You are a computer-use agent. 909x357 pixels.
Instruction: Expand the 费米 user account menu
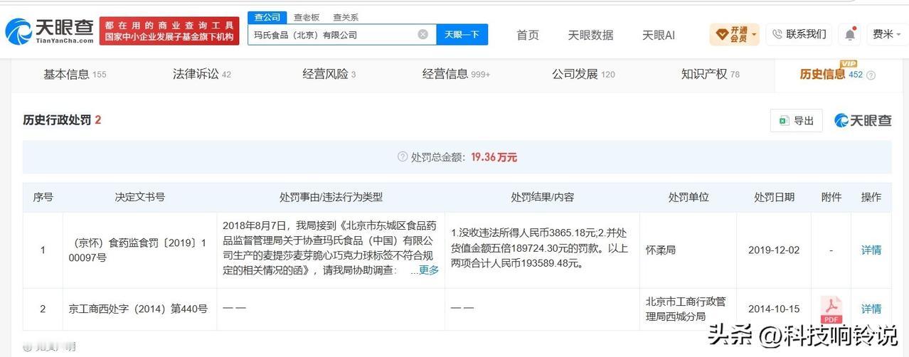(x=888, y=34)
